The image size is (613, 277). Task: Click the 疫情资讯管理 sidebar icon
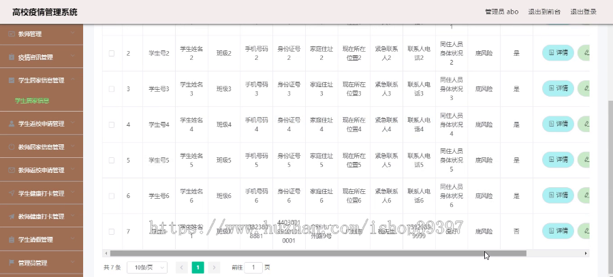coord(12,57)
